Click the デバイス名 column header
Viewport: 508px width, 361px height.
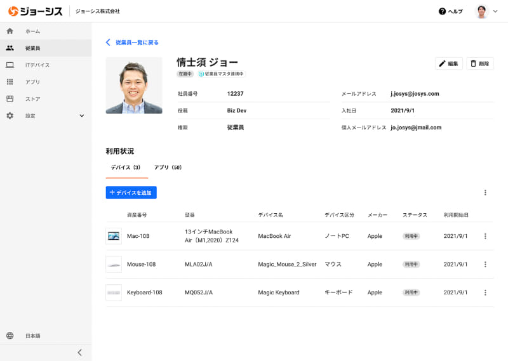pos(271,214)
